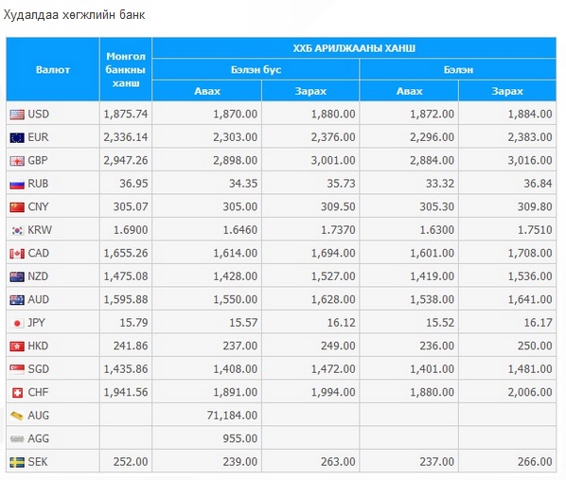This screenshot has height=480, width=566.
Task: Click the AUG gold bar icon
Action: [x=17, y=416]
